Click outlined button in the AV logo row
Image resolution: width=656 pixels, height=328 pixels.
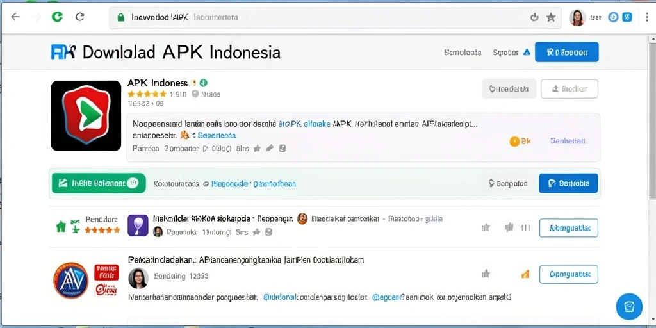click(x=569, y=274)
